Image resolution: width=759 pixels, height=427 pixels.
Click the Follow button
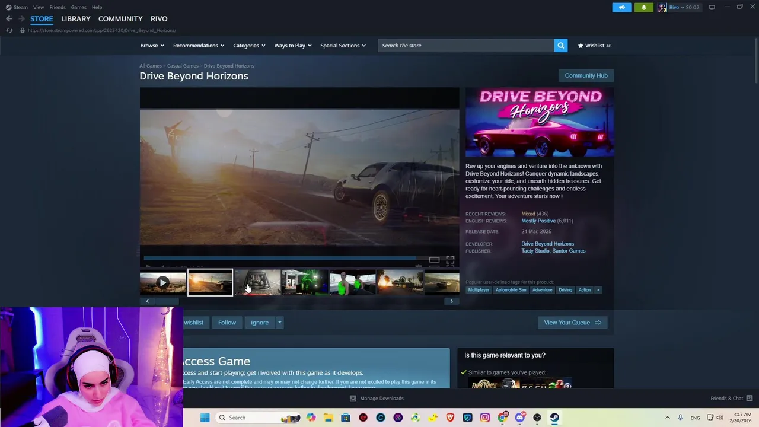point(227,323)
